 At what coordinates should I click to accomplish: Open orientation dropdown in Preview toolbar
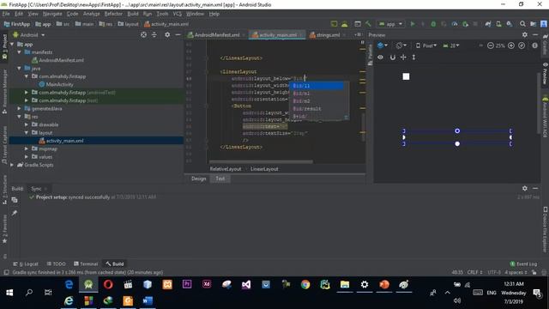(x=401, y=45)
